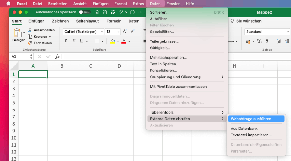Open the more options ellipsis in title bar
The image size is (291, 161).
coord(140,12)
